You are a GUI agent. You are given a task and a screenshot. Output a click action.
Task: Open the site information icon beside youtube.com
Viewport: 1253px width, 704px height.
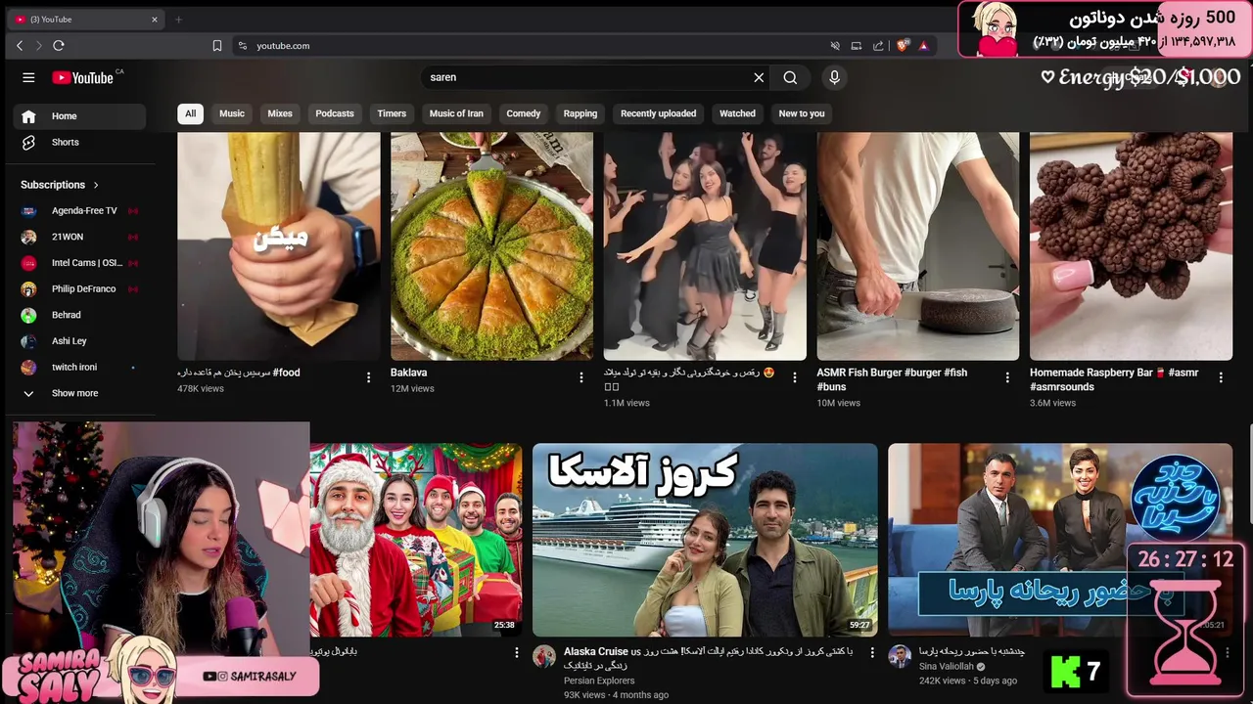[242, 45]
